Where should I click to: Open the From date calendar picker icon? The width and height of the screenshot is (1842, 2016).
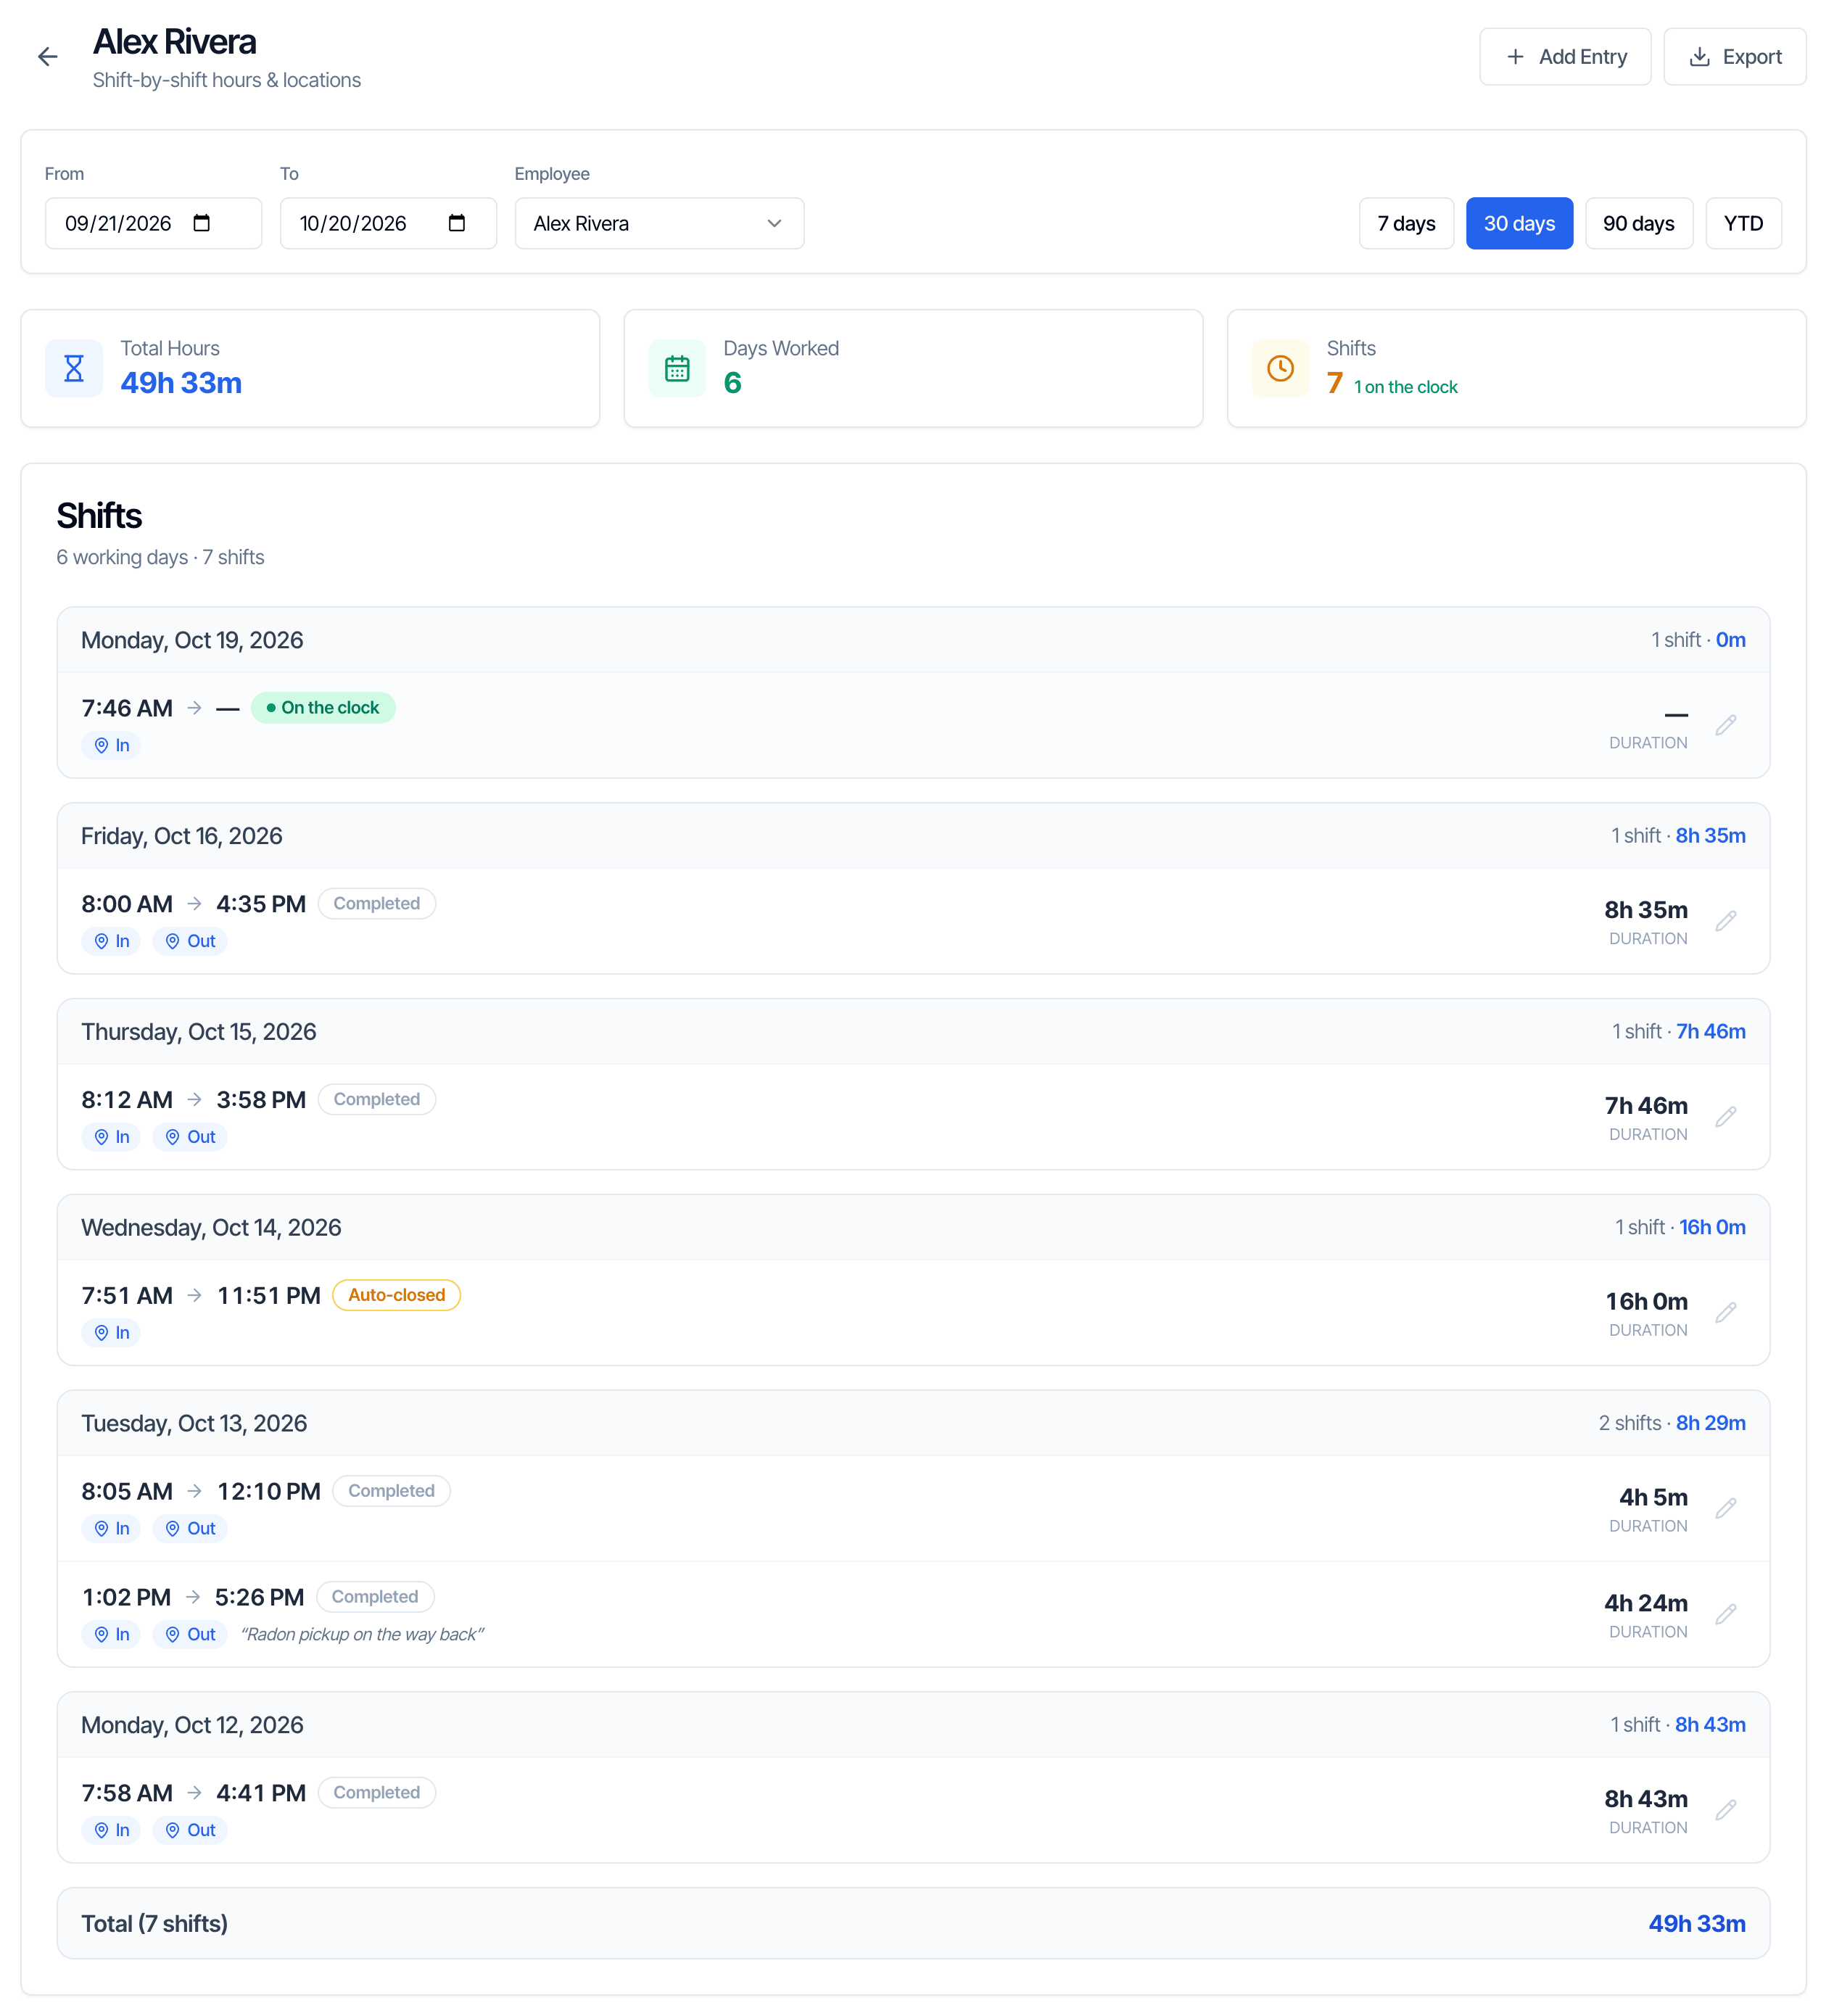tap(203, 224)
